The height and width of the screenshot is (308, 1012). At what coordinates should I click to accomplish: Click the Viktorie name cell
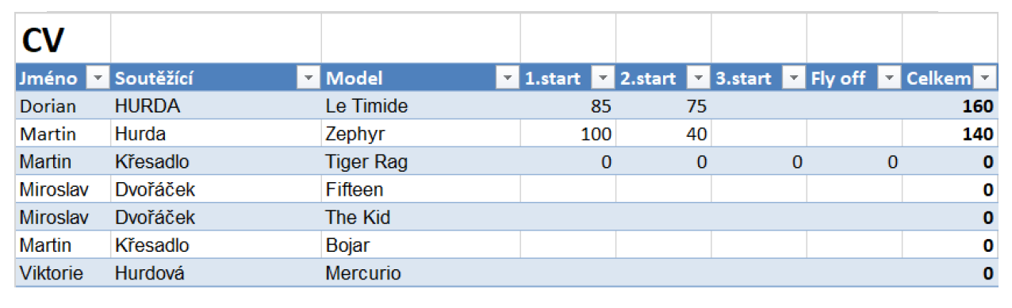click(x=63, y=273)
